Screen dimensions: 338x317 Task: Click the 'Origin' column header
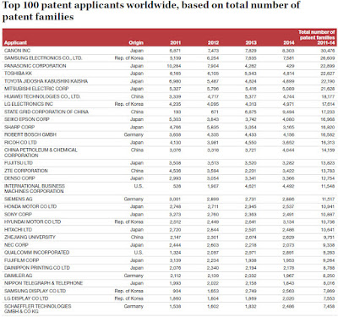click(136, 42)
